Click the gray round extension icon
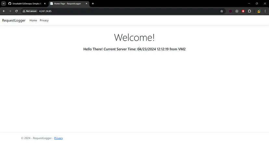Viewport: 269px width, 143px height. point(237,11)
